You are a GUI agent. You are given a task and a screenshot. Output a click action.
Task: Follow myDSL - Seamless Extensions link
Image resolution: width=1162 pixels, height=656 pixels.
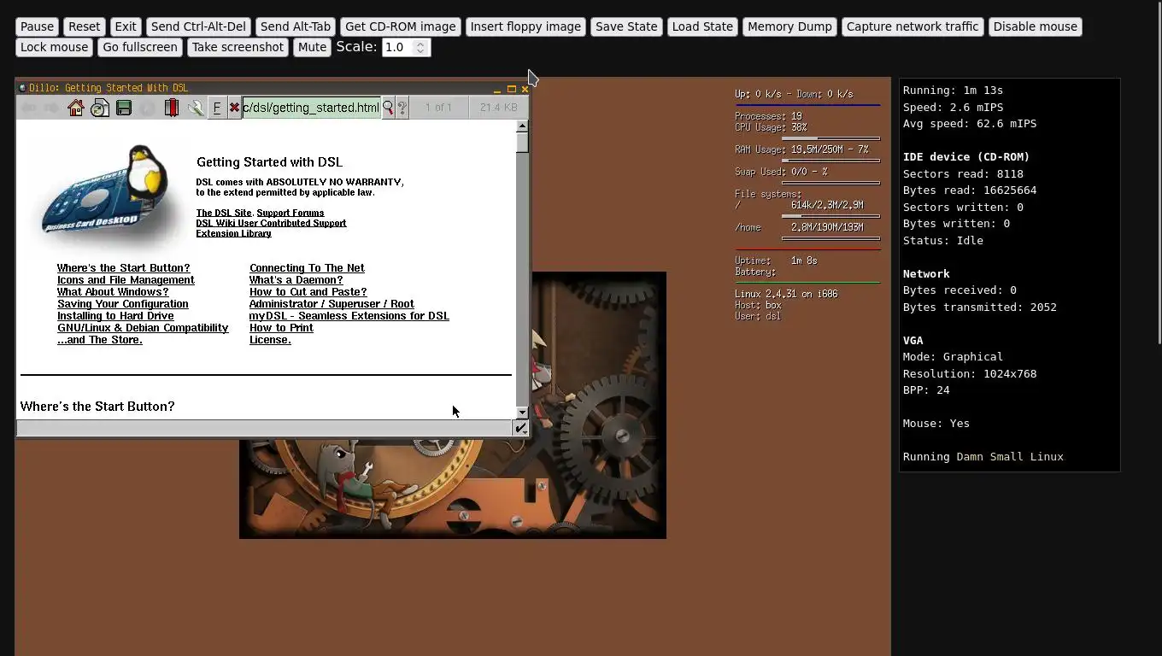349,316
